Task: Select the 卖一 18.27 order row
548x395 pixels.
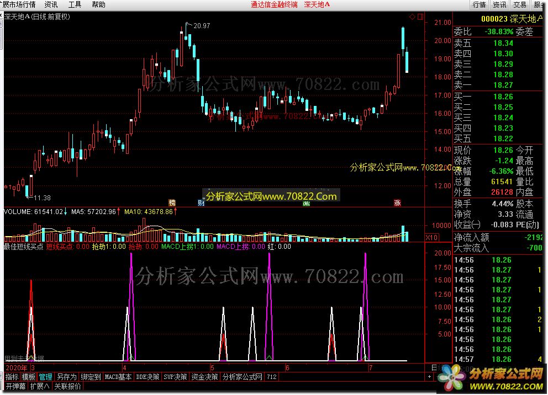Action: 498,85
